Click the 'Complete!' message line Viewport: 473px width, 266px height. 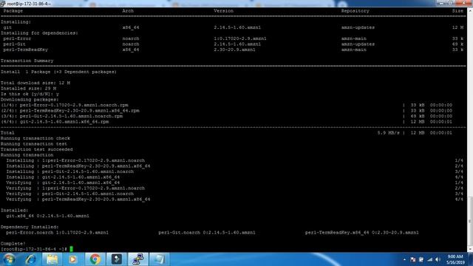click(13, 243)
